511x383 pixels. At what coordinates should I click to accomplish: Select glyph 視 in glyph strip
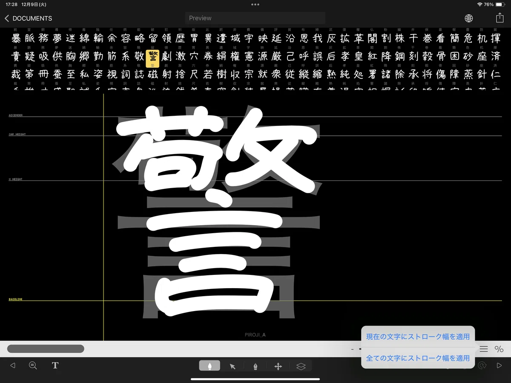112,74
